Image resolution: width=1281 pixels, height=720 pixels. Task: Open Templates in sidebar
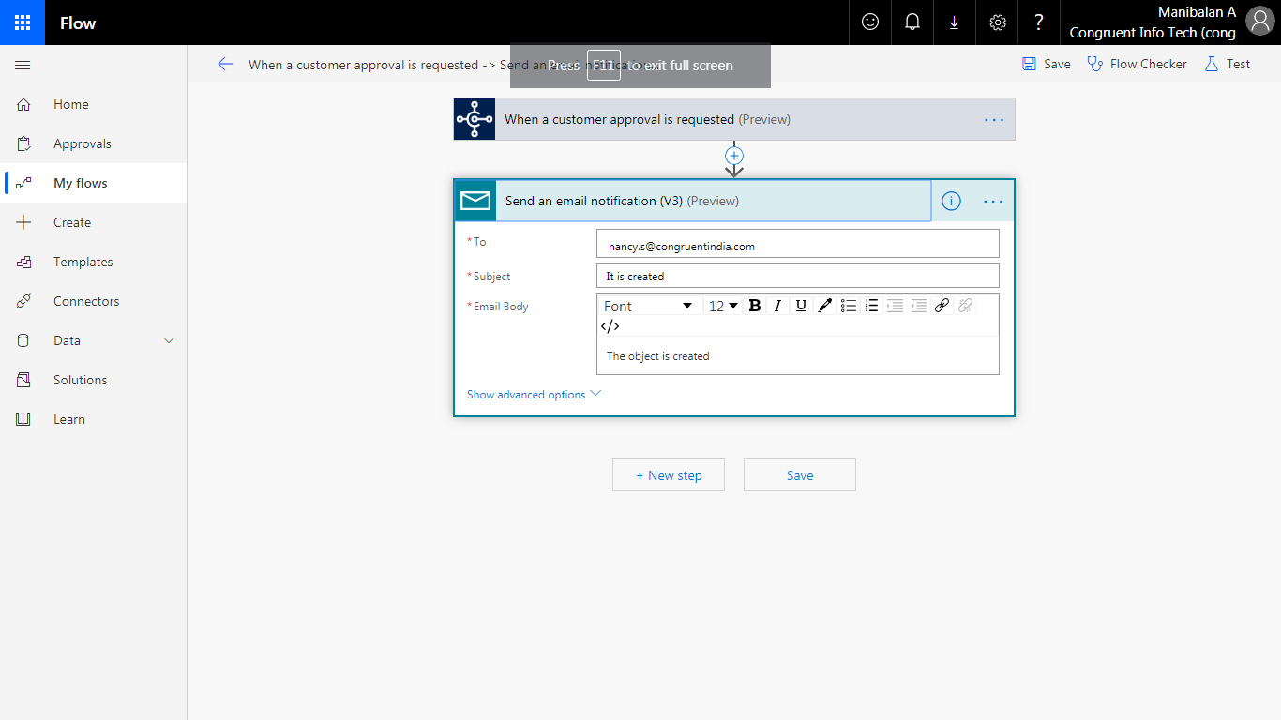pos(93,262)
